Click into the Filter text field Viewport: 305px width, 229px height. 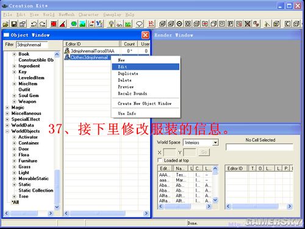(x=32, y=45)
